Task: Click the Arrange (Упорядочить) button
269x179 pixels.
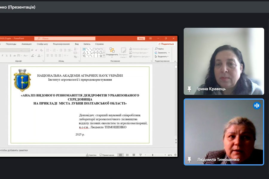Action: (x=112, y=52)
